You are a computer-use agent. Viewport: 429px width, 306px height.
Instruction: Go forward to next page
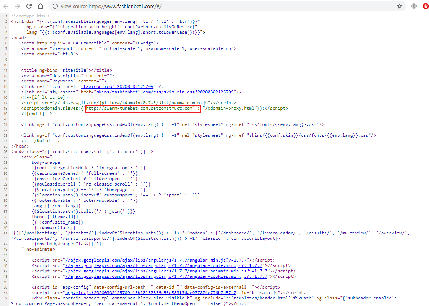pos(17,6)
